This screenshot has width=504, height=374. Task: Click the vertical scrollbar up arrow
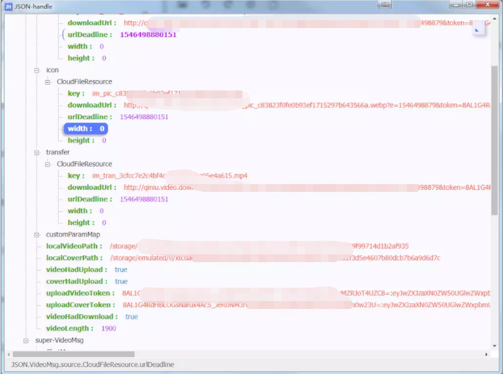494,19
